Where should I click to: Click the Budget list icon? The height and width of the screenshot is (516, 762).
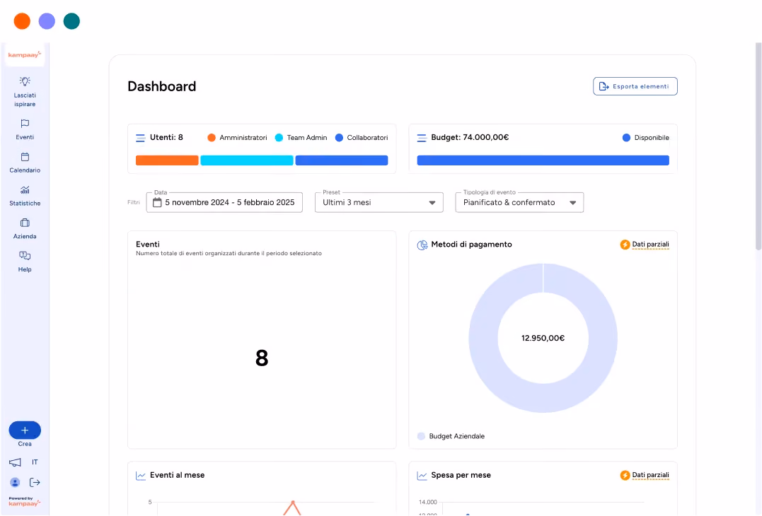pos(422,138)
